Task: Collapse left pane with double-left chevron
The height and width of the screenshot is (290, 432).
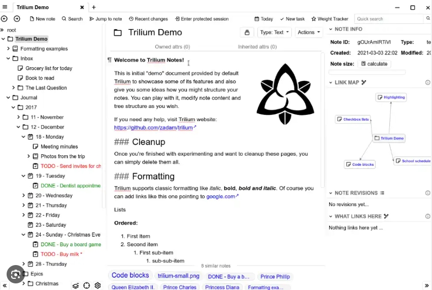Action: pos(5,285)
